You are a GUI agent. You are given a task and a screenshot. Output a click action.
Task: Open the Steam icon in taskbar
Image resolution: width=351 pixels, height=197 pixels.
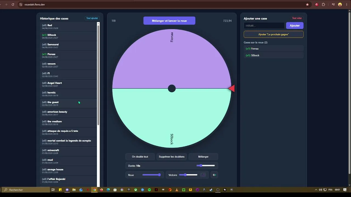point(211,190)
